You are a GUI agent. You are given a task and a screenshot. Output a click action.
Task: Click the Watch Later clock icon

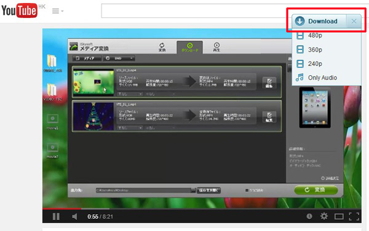click(309, 216)
